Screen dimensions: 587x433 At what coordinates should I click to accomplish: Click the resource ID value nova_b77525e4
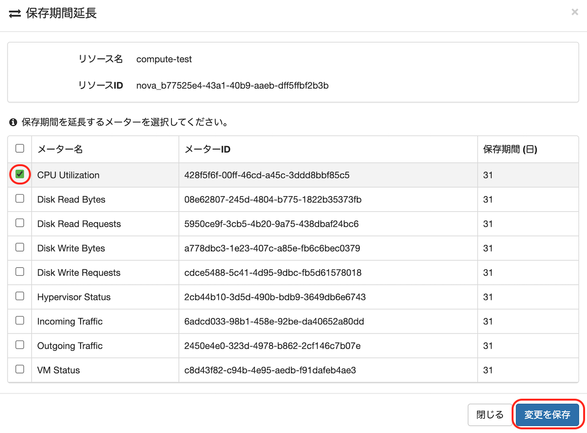[x=232, y=85]
